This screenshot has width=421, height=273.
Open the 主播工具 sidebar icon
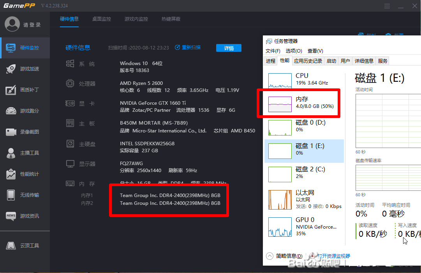pyautogui.click(x=11, y=153)
